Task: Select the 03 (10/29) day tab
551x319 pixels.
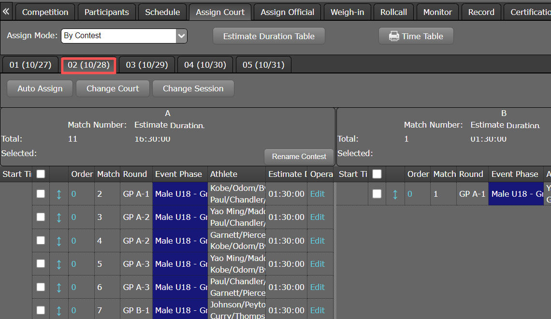Action: [x=147, y=65]
